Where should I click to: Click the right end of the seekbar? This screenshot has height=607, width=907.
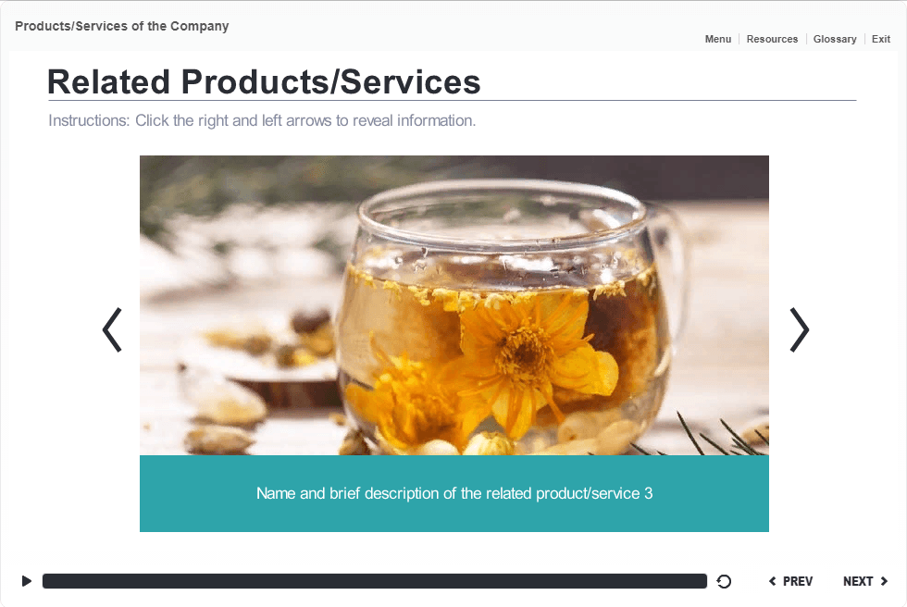tap(702, 581)
